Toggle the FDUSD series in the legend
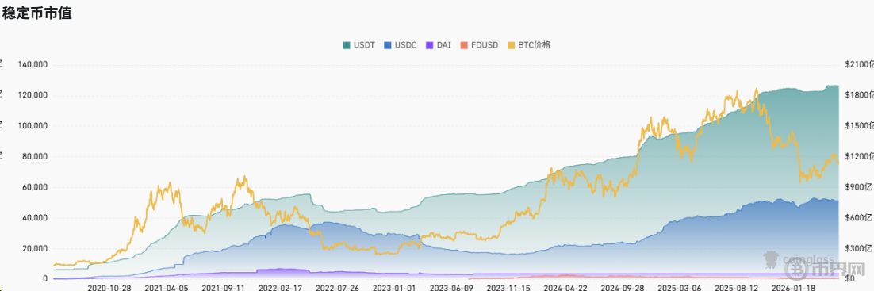The width and height of the screenshot is (874, 291). (x=480, y=45)
